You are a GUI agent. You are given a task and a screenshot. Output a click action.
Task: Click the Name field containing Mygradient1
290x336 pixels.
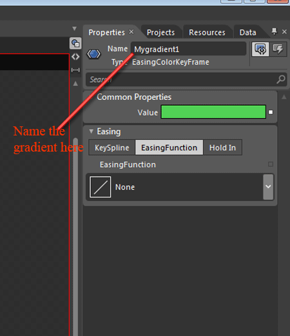tap(188, 49)
